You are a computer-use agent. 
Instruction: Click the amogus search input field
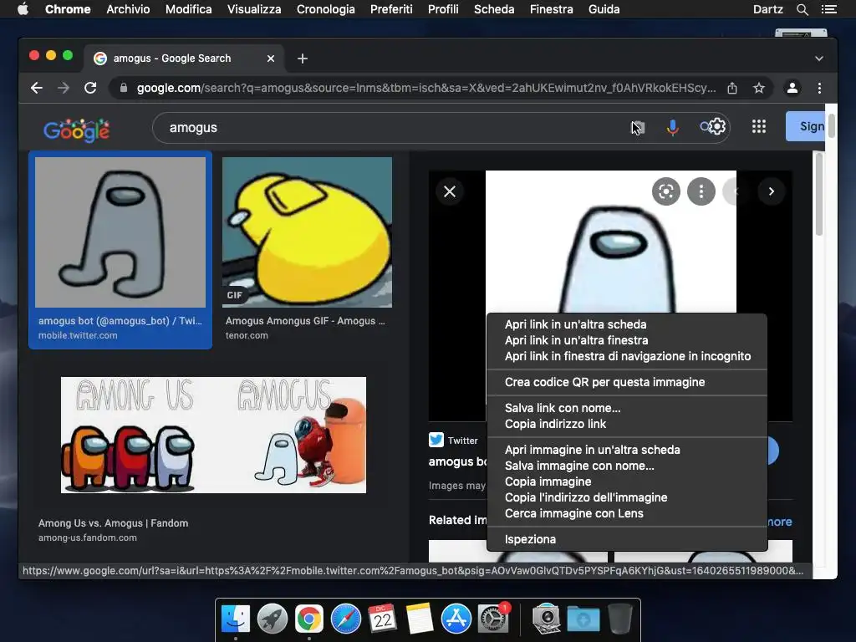click(393, 128)
